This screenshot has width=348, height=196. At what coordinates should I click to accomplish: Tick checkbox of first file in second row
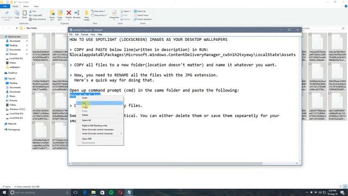pos(33,64)
